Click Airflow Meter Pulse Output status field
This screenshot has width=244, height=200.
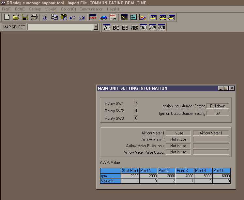(178, 152)
